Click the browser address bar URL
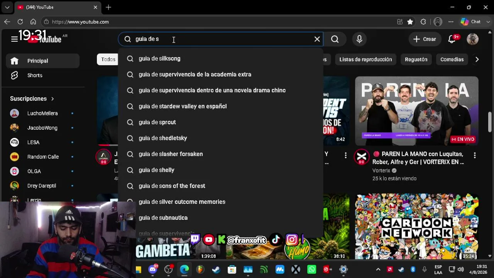The image size is (494, 278). [x=80, y=22]
